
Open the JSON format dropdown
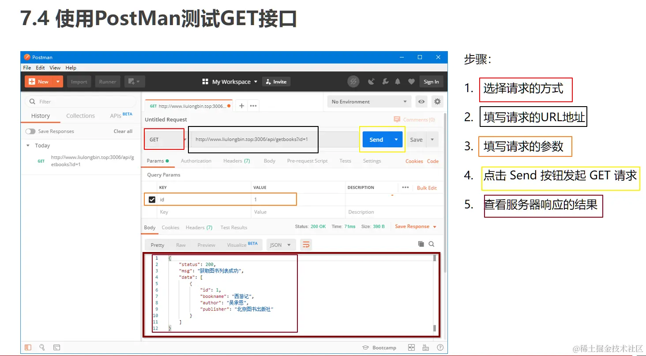[281, 245]
